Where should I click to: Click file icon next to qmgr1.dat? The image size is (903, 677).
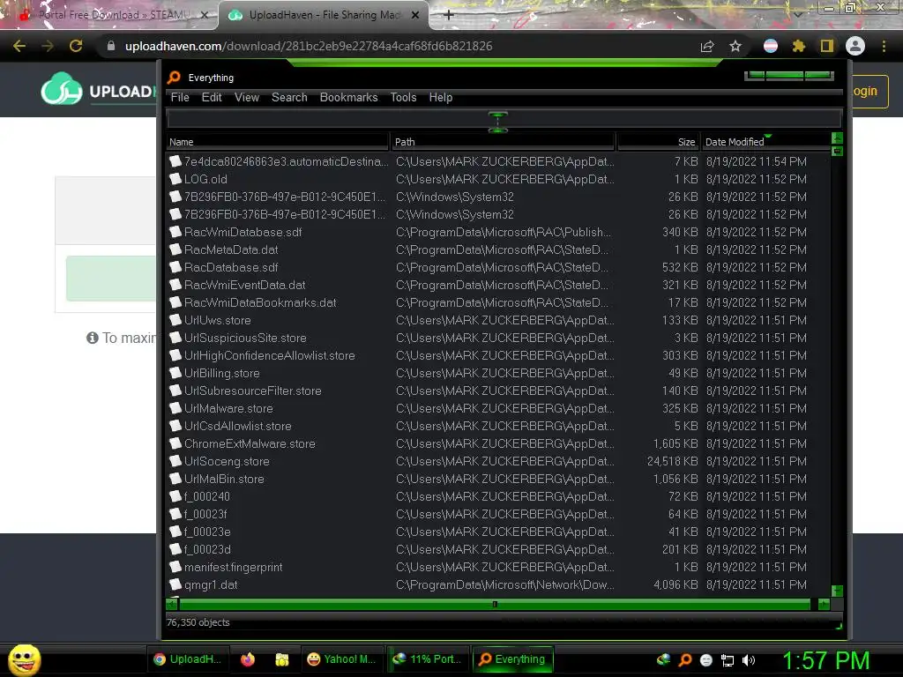[175, 584]
